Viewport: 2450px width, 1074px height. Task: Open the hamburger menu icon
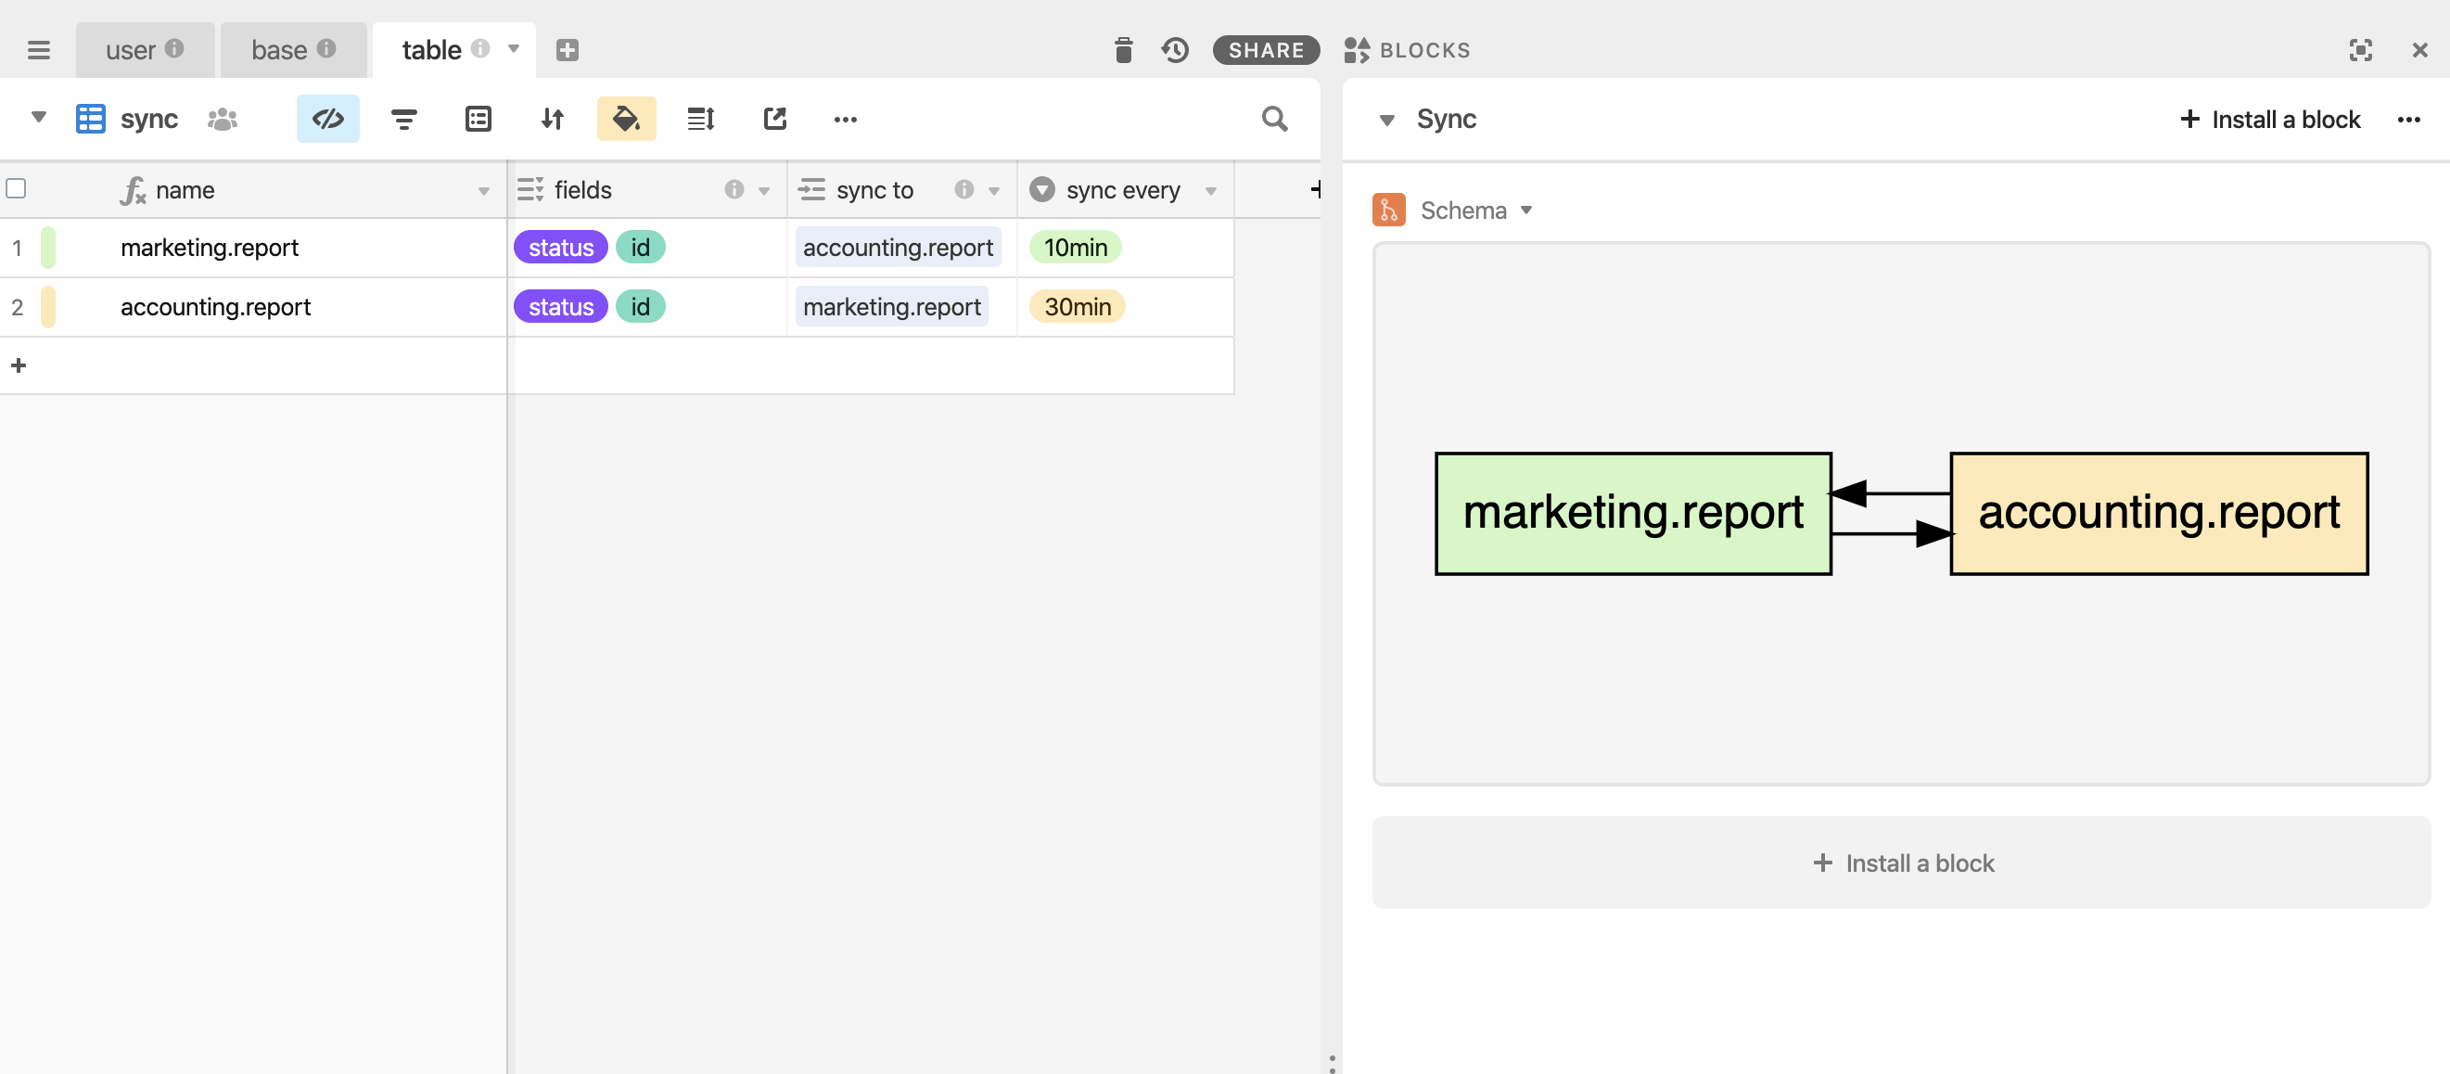click(x=38, y=49)
